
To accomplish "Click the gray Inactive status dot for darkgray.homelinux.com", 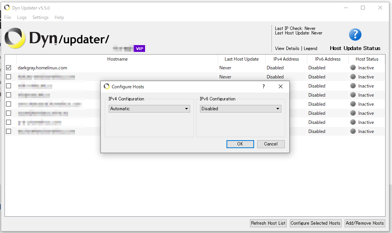I will (353, 67).
